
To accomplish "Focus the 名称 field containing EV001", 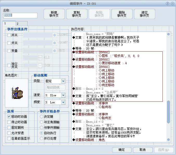I will click(x=20, y=15).
